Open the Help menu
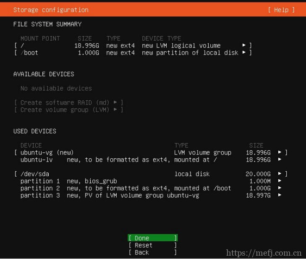 pos(281,10)
